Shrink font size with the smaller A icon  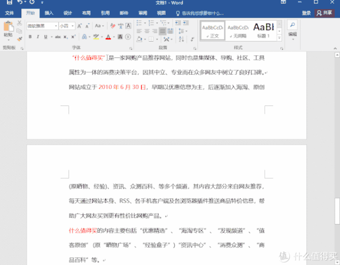87,26
